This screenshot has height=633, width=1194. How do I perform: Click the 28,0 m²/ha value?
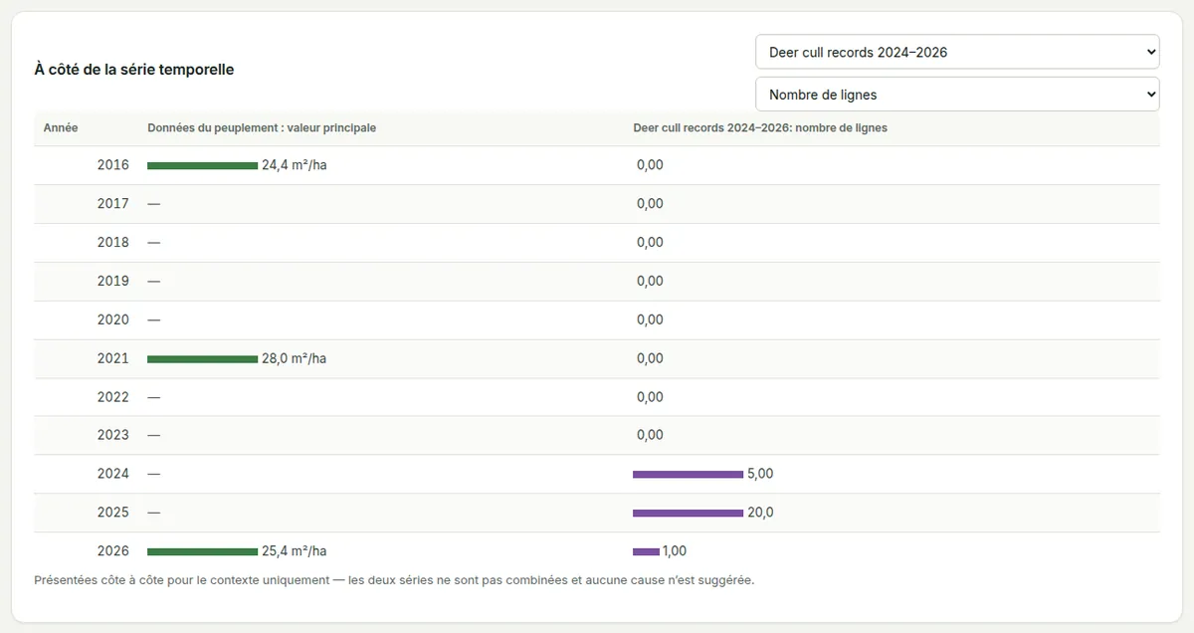click(x=295, y=358)
